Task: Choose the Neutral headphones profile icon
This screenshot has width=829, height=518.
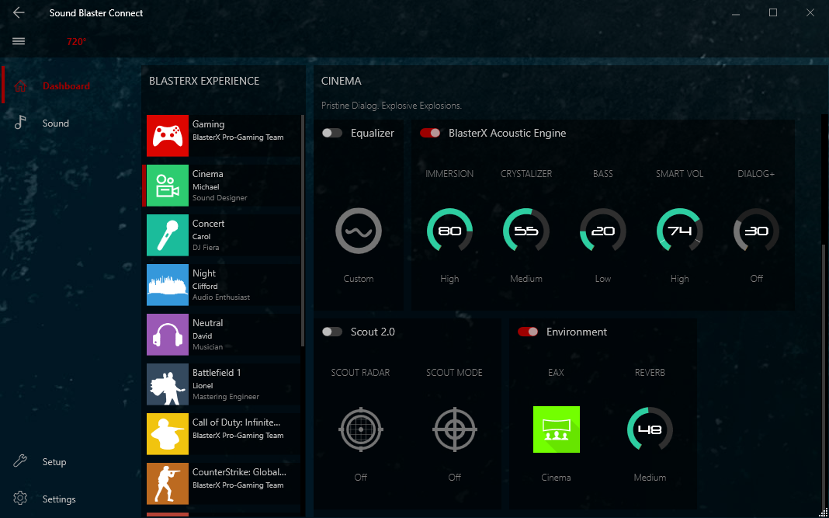Action: coord(167,335)
